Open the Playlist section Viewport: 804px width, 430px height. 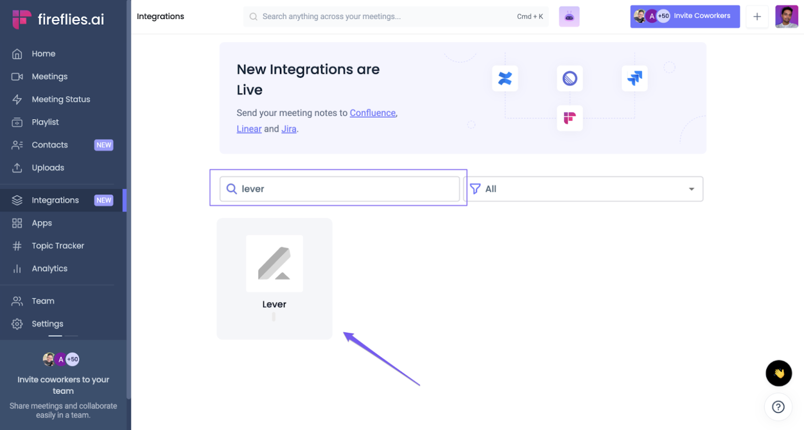point(62,122)
